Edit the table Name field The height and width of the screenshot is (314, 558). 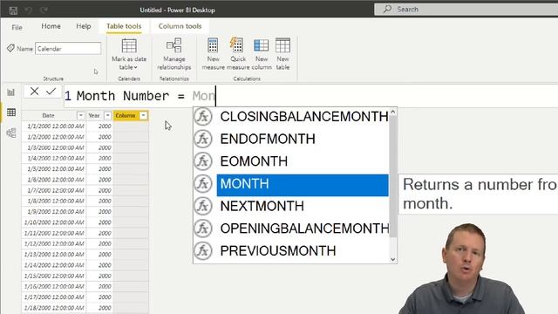tap(68, 49)
